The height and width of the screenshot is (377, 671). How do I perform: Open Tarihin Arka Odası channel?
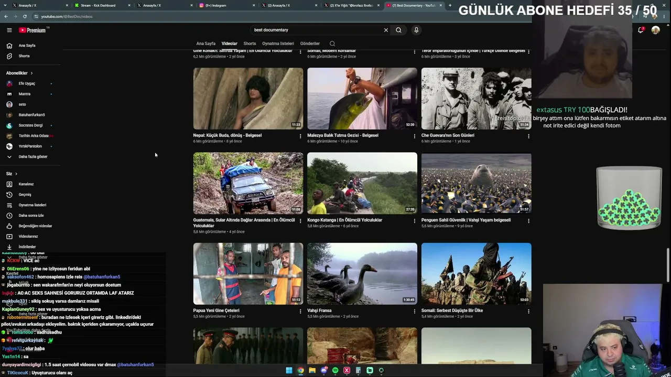(33, 136)
